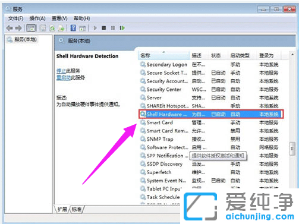Click the Stop service square icon
The width and height of the screenshot is (299, 224).
(x=103, y=28)
